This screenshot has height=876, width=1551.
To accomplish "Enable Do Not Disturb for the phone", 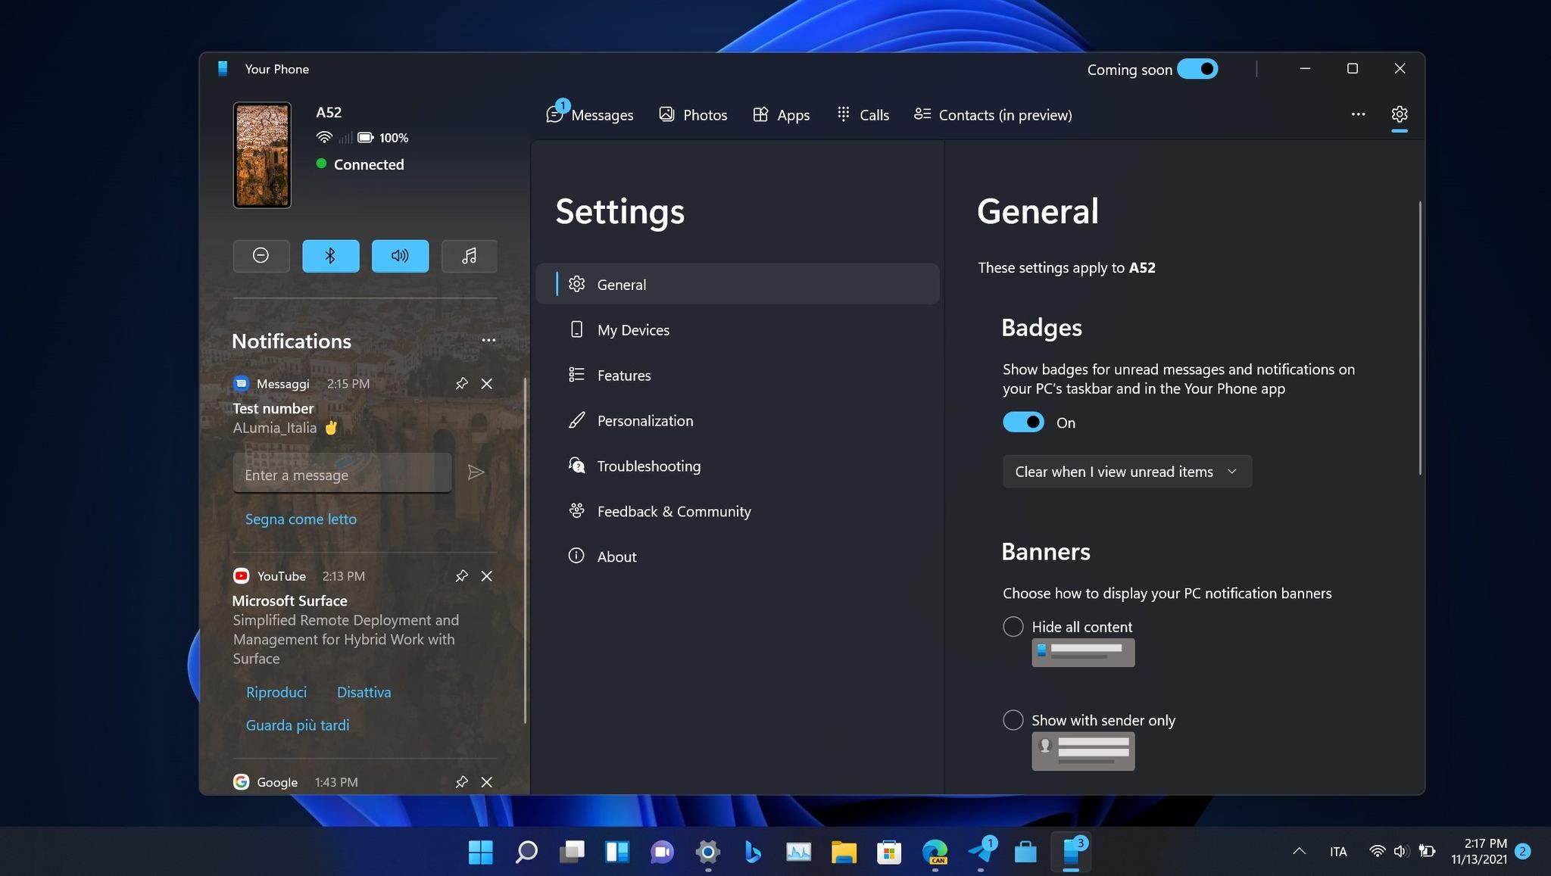I will tap(261, 256).
